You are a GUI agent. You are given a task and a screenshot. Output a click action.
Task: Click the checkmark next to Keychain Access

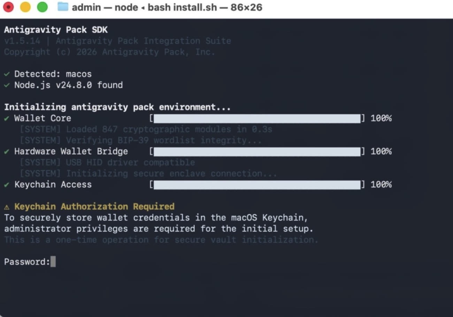point(7,185)
